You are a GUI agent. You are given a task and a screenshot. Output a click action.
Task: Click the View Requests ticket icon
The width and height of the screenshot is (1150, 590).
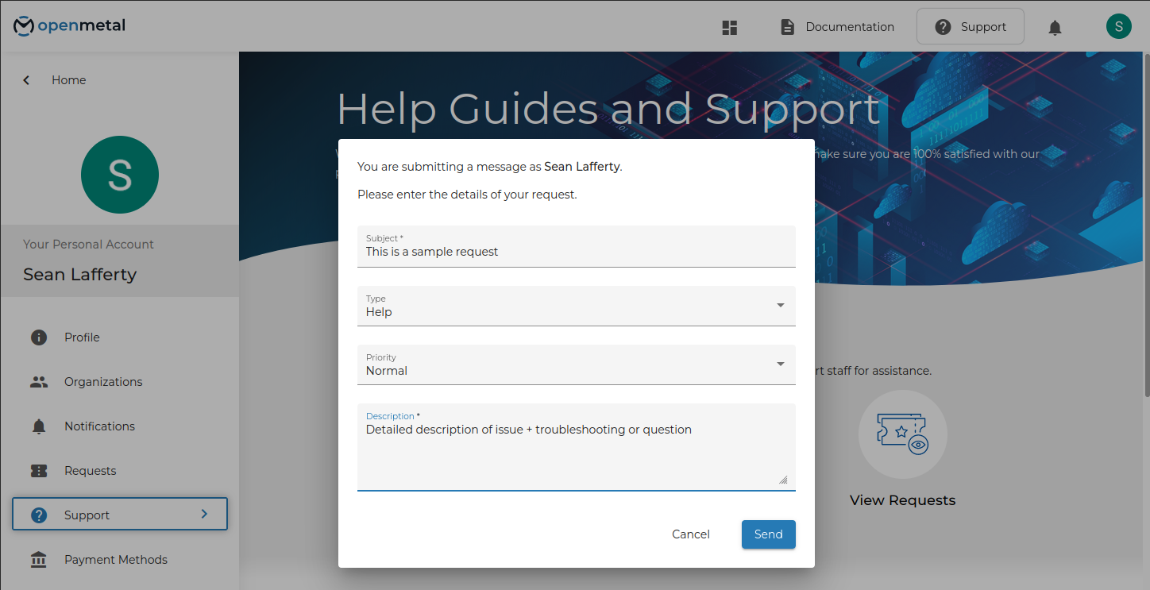point(902,434)
